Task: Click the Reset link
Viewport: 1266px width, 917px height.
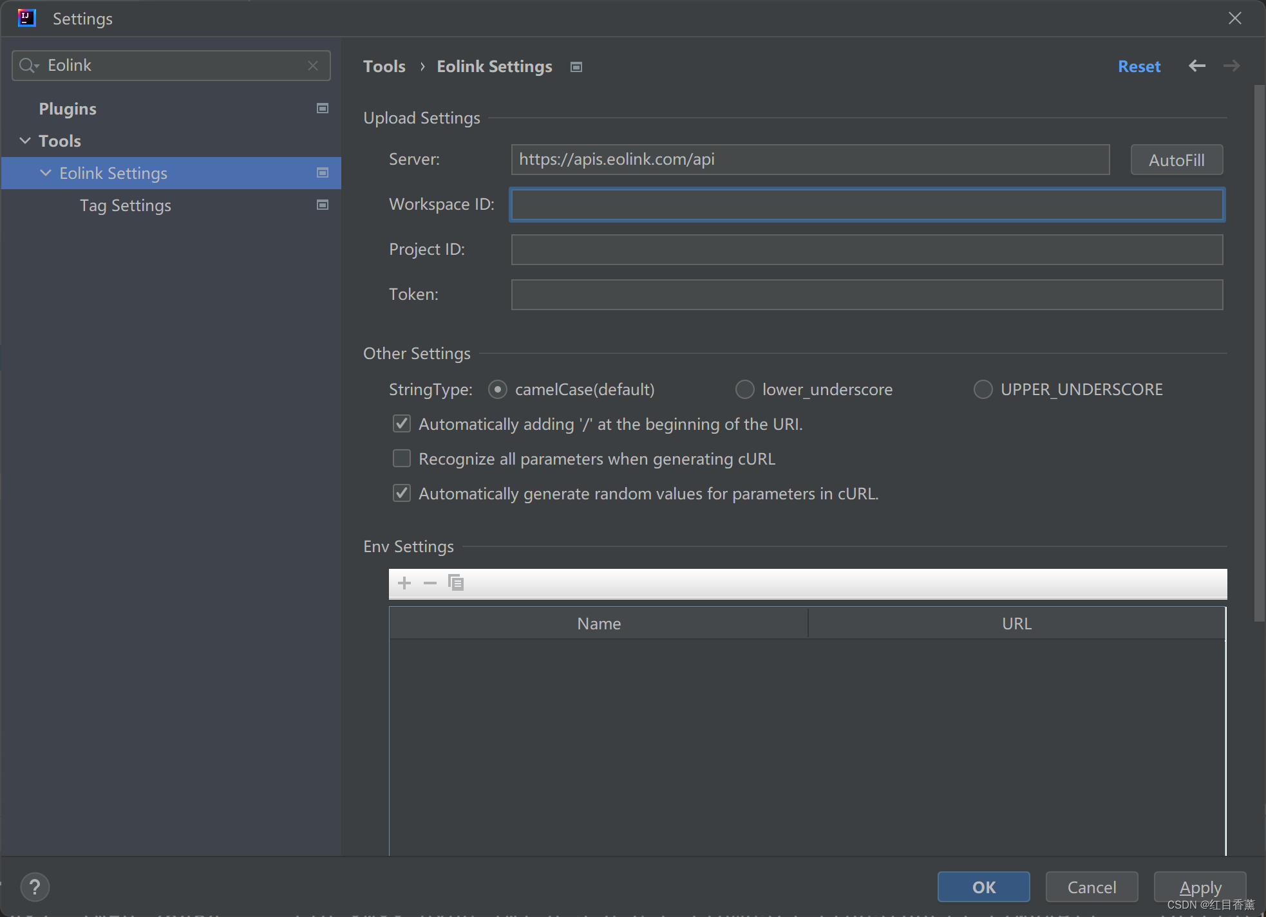Action: (x=1138, y=66)
